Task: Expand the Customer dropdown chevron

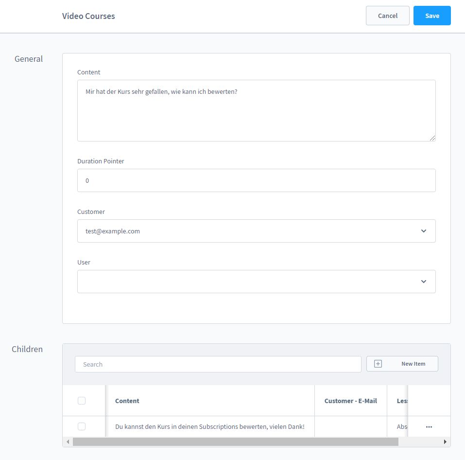Action: click(423, 231)
